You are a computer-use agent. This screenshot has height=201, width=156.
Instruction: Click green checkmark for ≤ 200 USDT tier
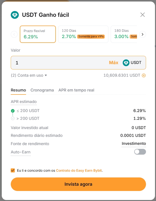pos(13,111)
